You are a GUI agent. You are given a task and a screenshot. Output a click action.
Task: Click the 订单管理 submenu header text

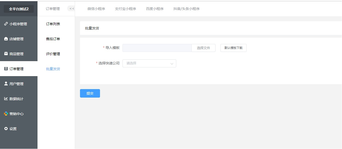point(53,9)
